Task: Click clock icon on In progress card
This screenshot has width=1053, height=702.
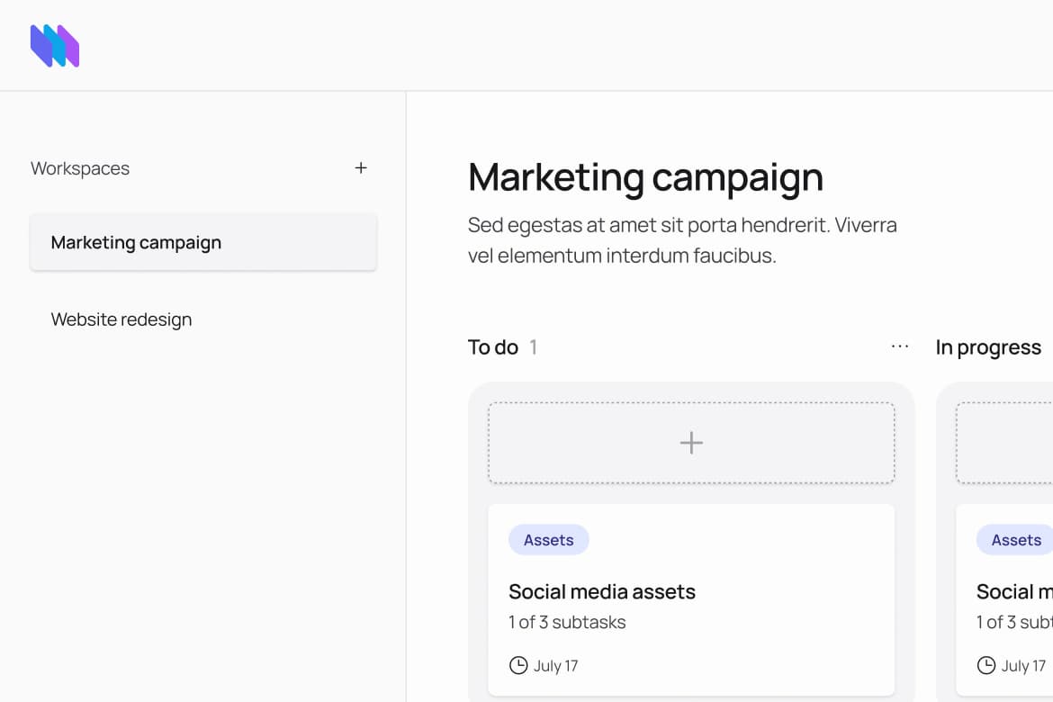Action: click(x=986, y=666)
